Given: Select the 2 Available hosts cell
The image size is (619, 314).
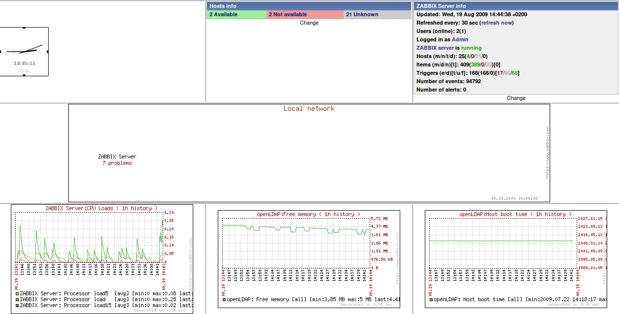Looking at the screenshot, I should (236, 15).
